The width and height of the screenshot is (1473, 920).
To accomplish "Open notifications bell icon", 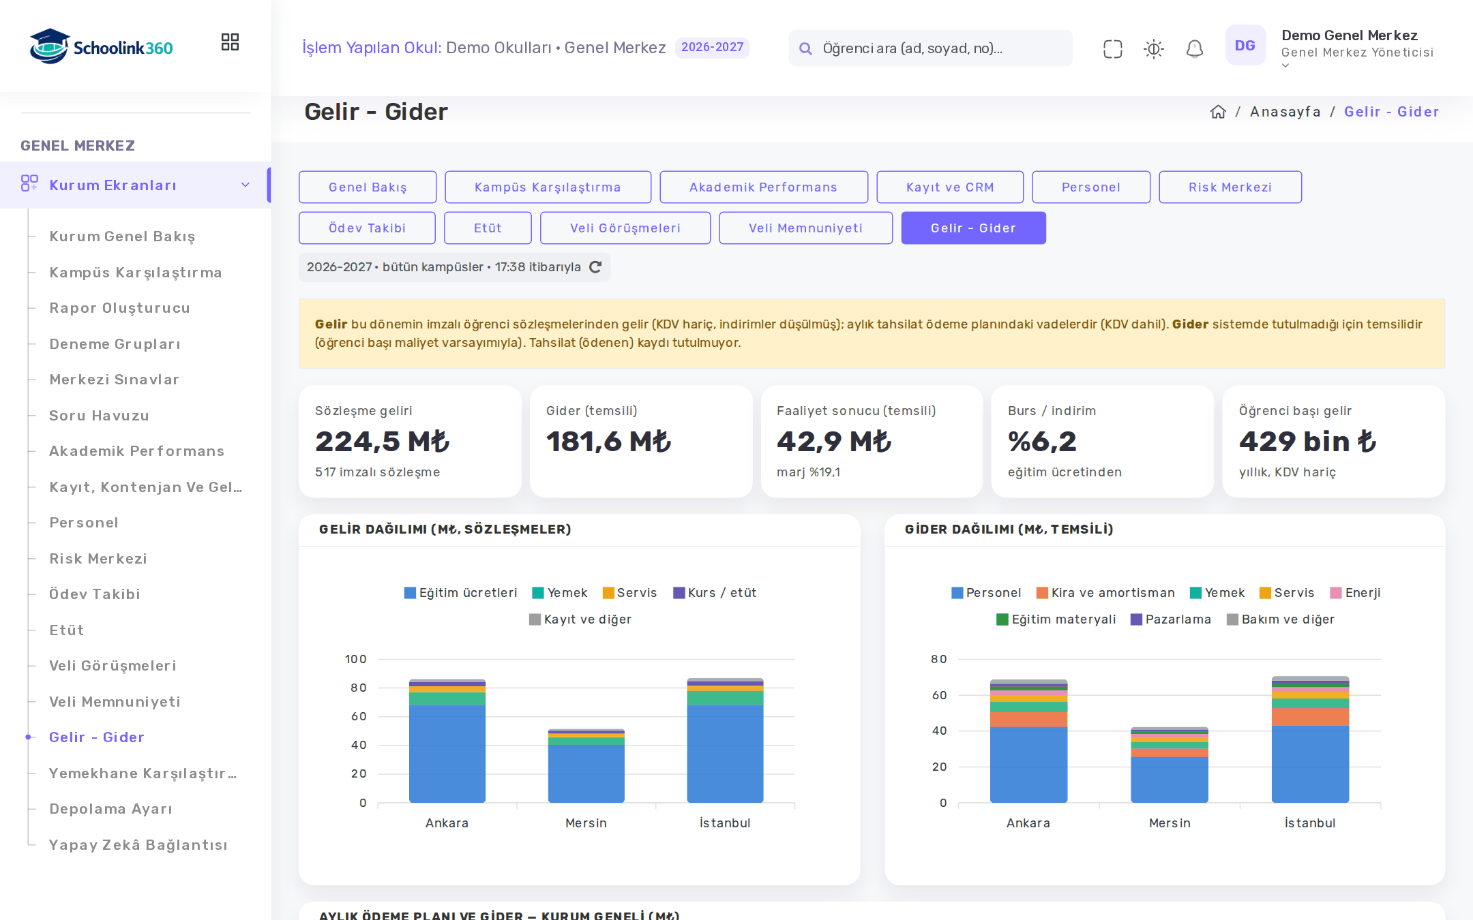I will coord(1194,48).
